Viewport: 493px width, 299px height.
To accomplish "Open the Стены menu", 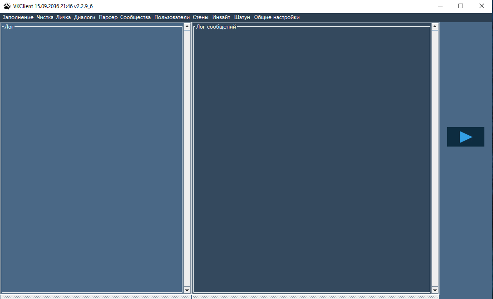I will point(201,17).
